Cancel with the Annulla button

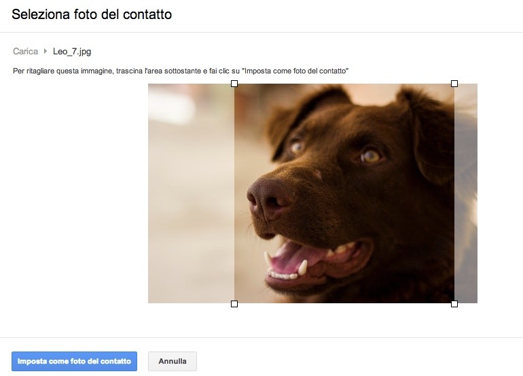[172, 361]
